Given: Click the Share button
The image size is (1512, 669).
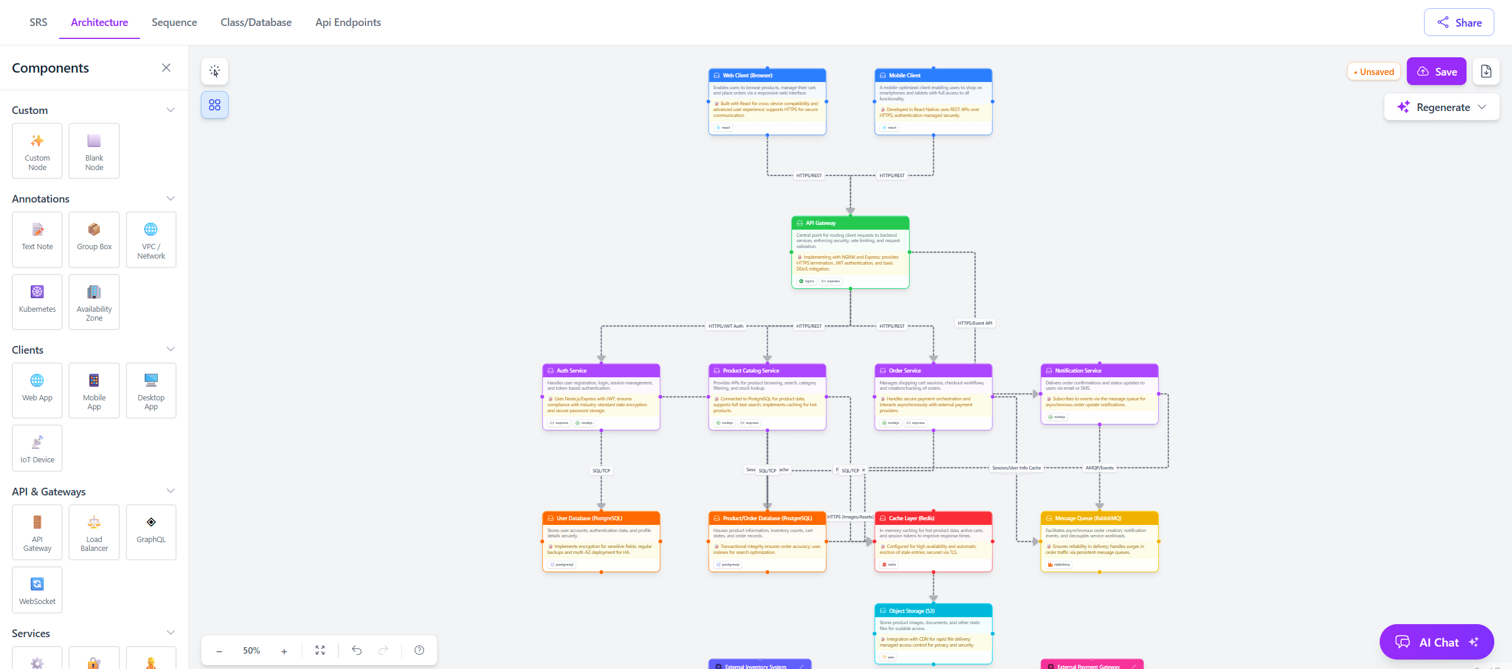Looking at the screenshot, I should [1459, 22].
